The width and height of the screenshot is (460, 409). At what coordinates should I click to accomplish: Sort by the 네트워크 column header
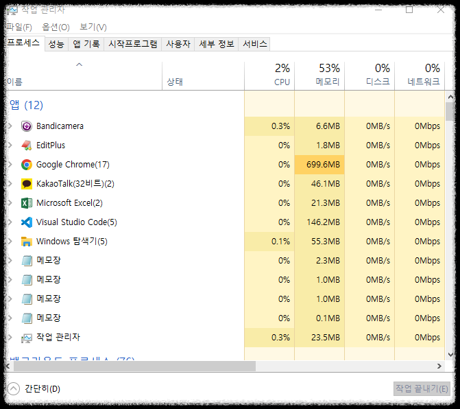420,75
